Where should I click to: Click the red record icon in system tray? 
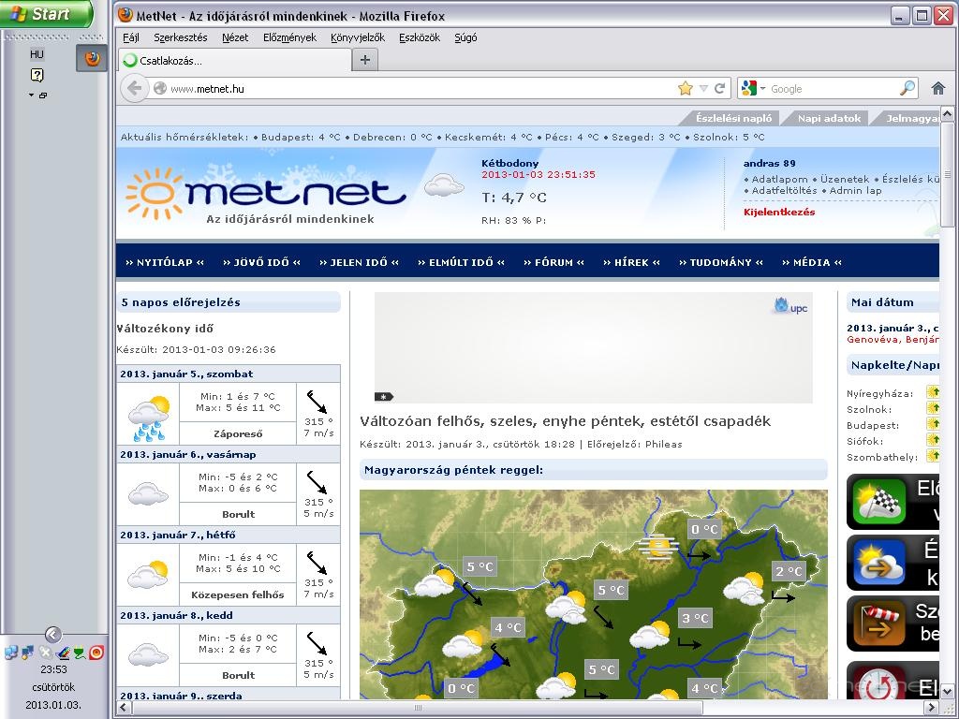pyautogui.click(x=96, y=653)
